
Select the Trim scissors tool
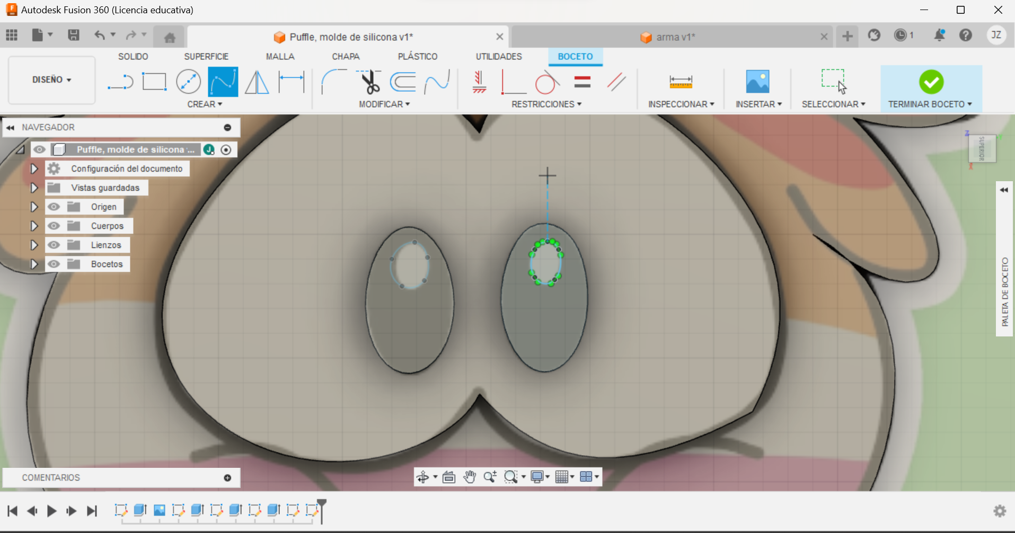pos(369,82)
